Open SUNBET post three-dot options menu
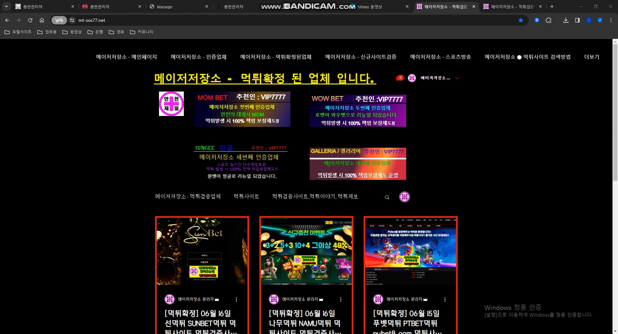 [x=236, y=299]
